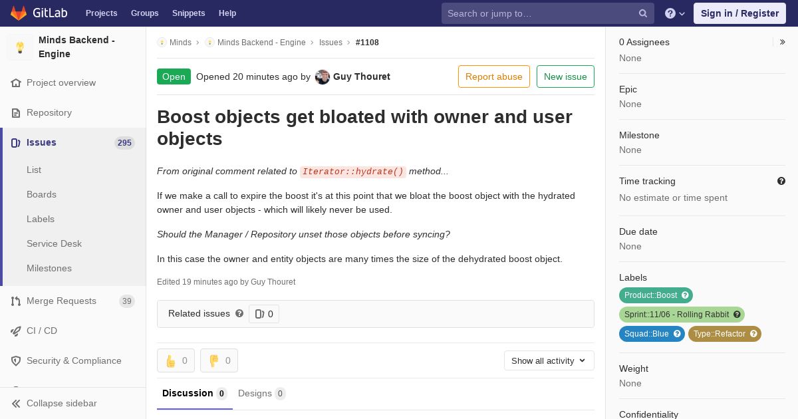Image resolution: width=798 pixels, height=419 pixels.
Task: Click the Merge Requests sidebar icon
Action: tap(16, 301)
